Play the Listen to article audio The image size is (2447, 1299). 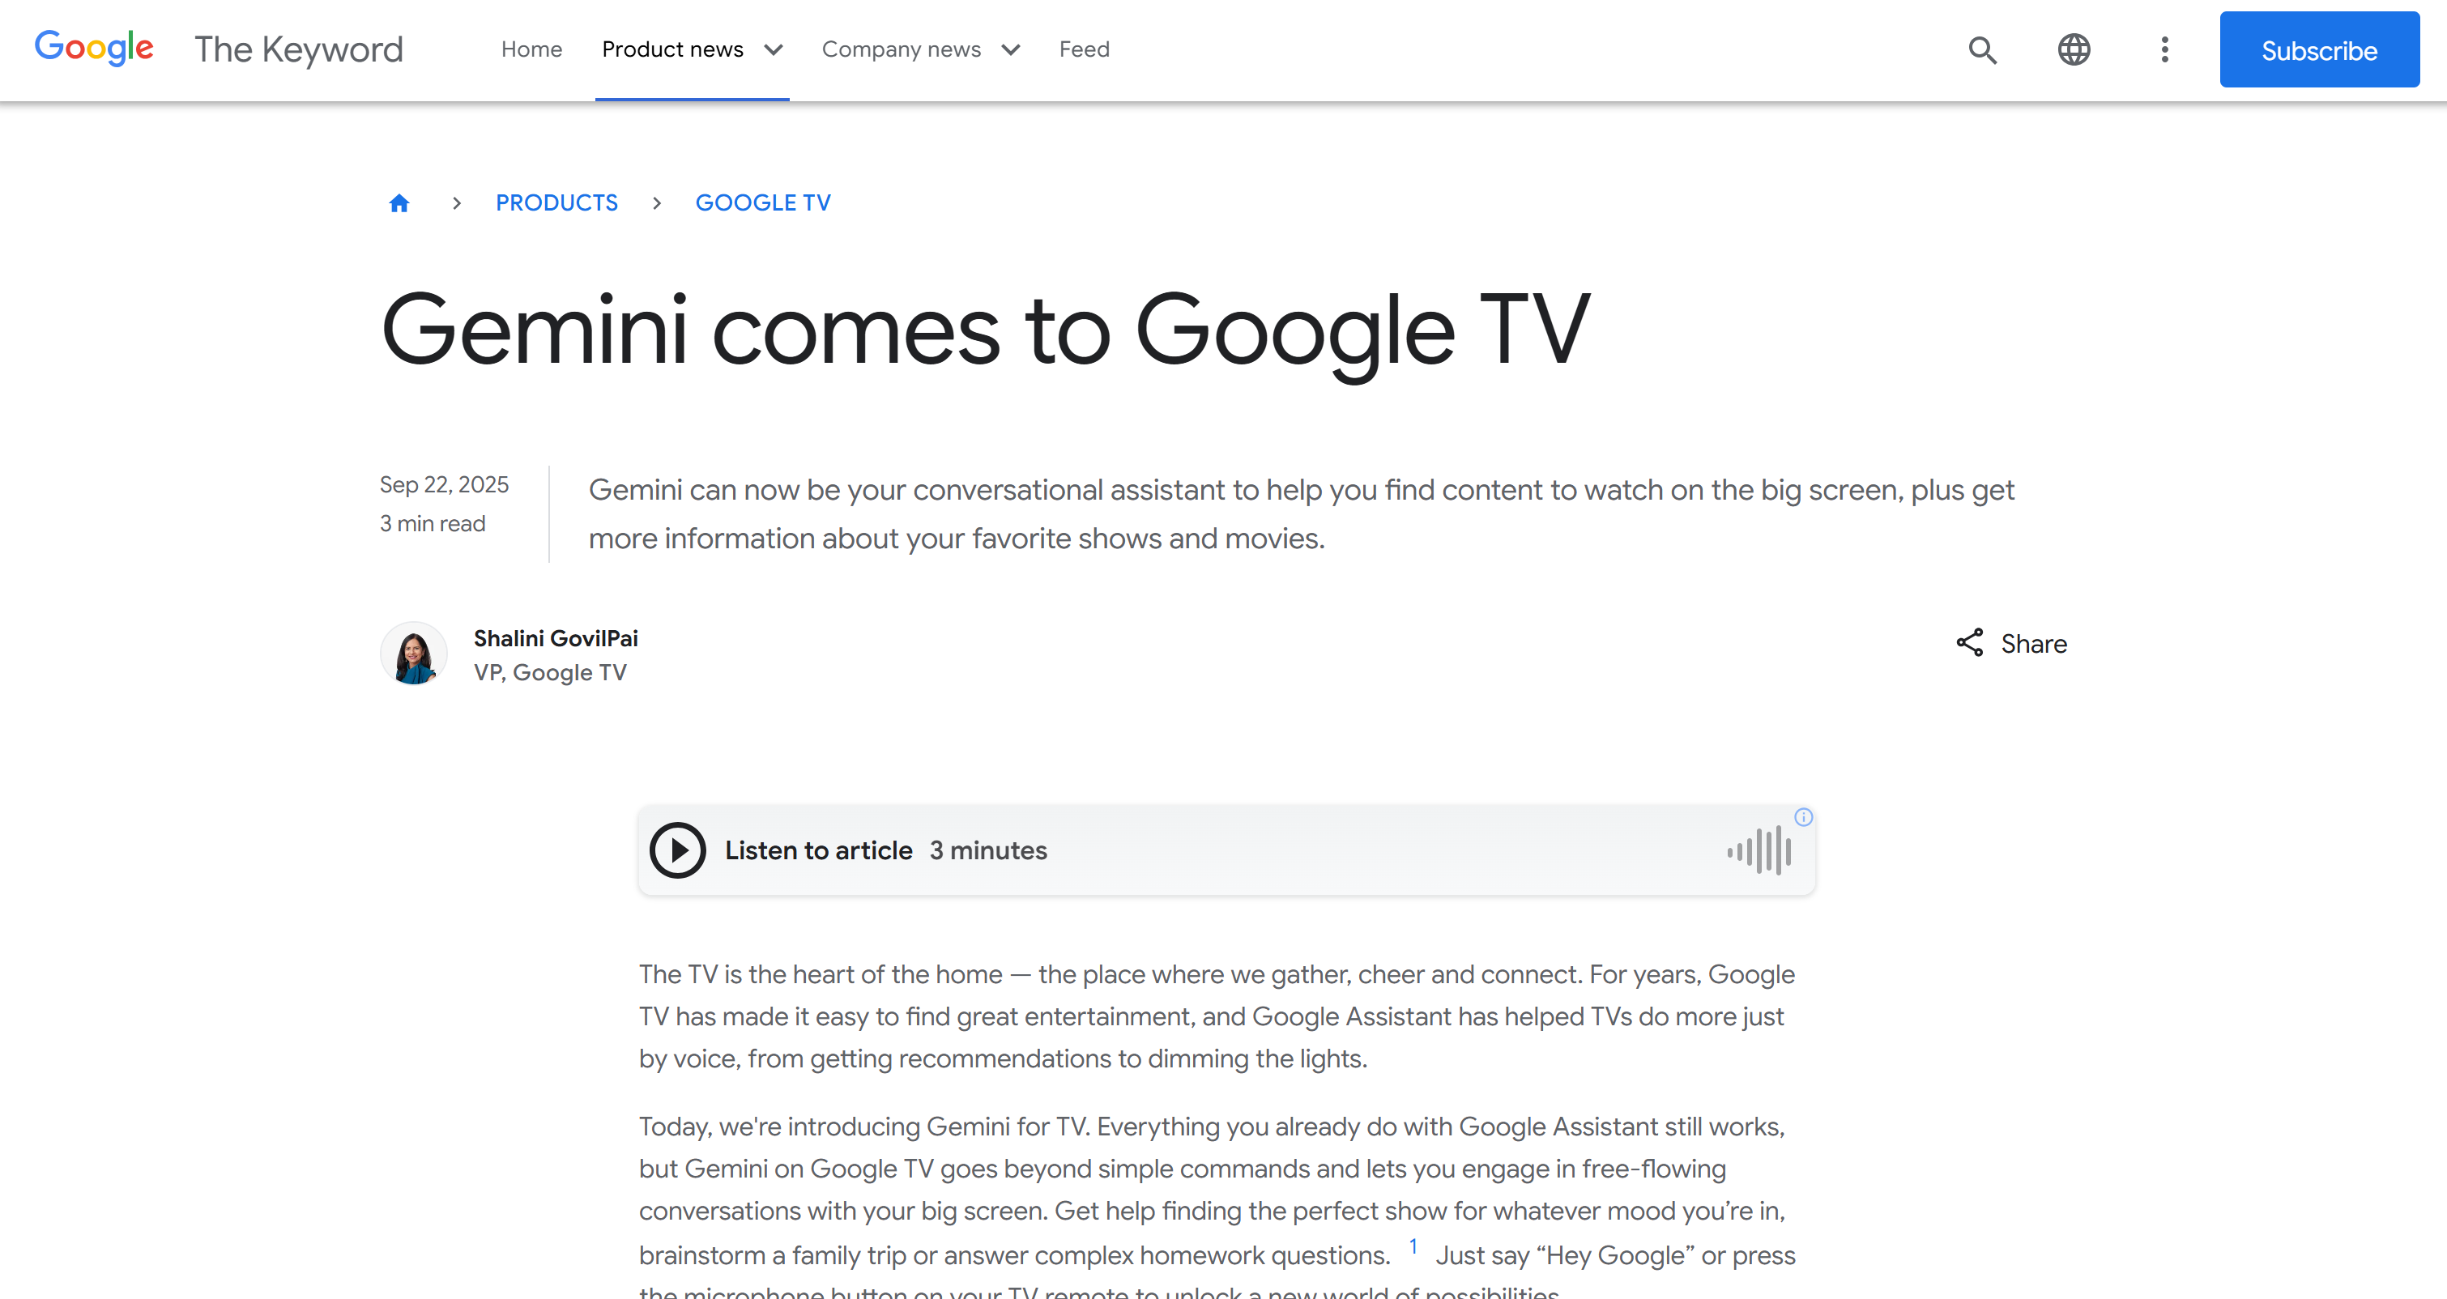coord(677,850)
